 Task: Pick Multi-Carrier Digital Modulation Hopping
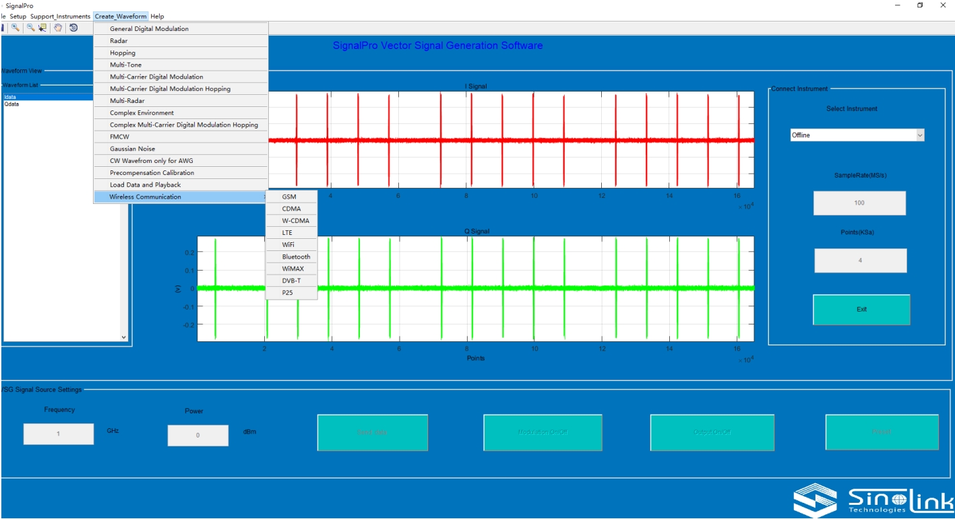[181, 89]
